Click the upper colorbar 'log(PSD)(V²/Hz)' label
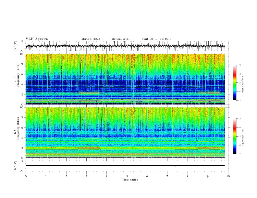The width and height of the screenshot is (257, 198). point(243,84)
